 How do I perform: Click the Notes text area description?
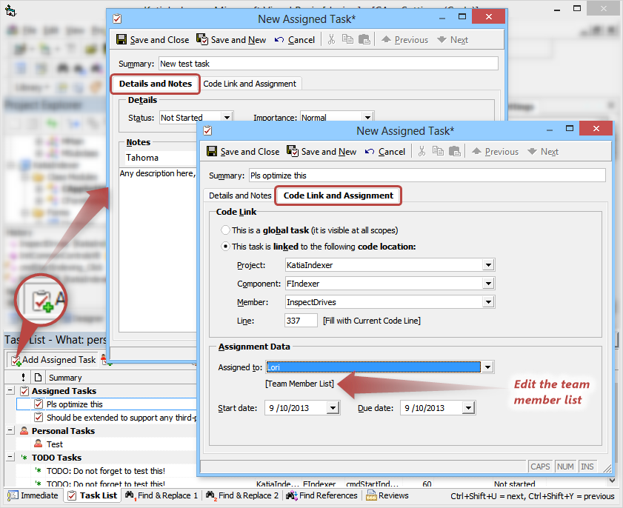pos(157,250)
